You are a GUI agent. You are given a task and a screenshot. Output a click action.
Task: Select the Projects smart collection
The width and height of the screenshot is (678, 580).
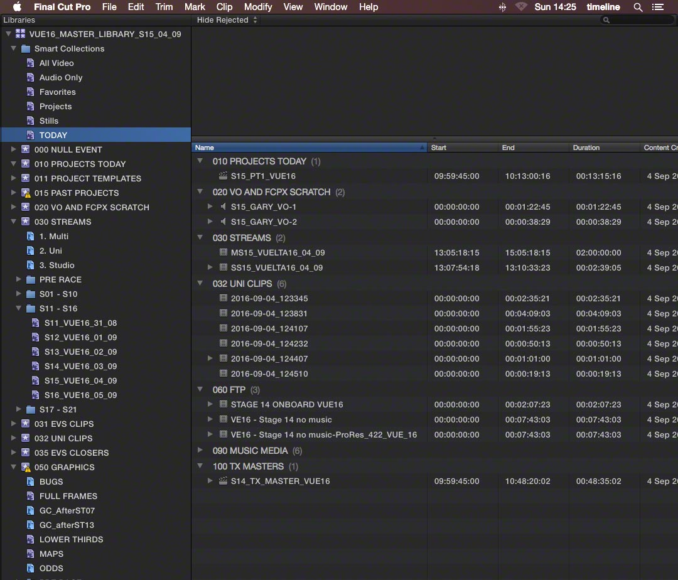pyautogui.click(x=95, y=106)
